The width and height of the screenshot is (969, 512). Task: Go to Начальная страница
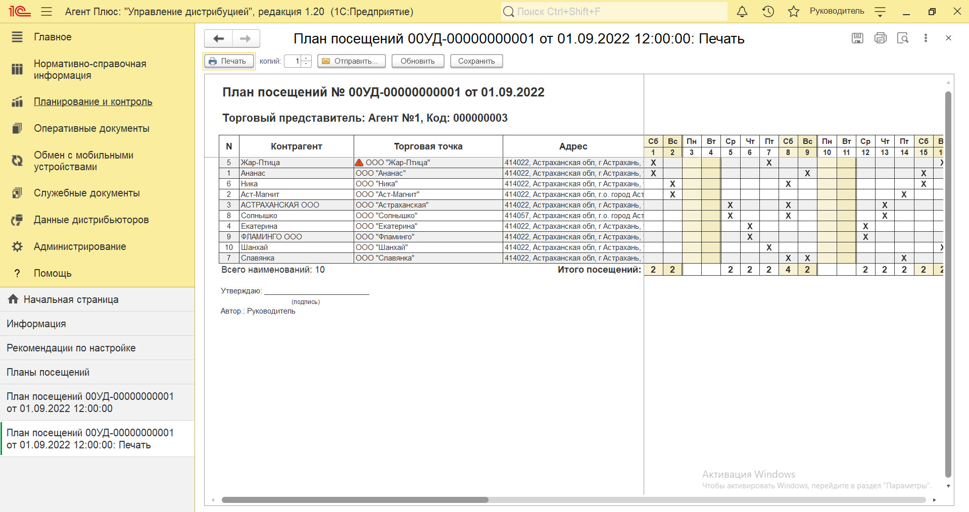pyautogui.click(x=97, y=299)
